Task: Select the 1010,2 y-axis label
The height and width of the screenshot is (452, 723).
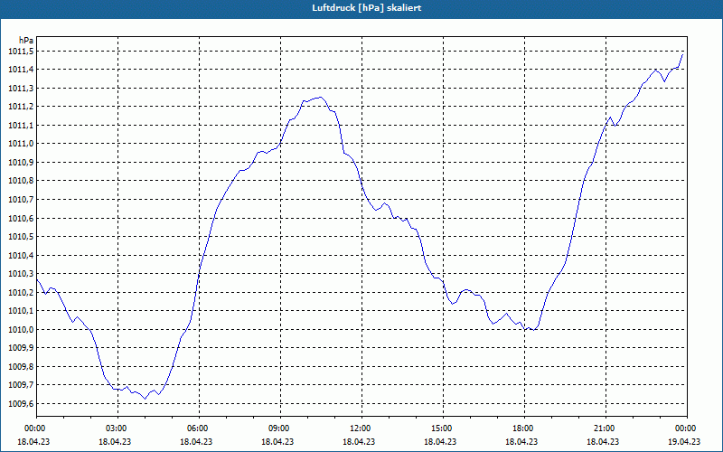Action: [x=21, y=292]
